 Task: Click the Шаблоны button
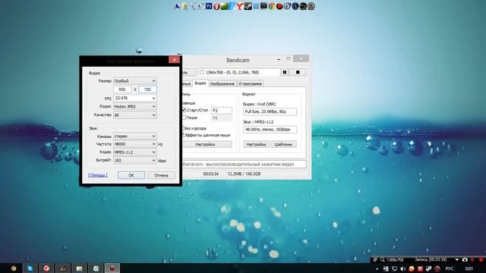point(283,144)
